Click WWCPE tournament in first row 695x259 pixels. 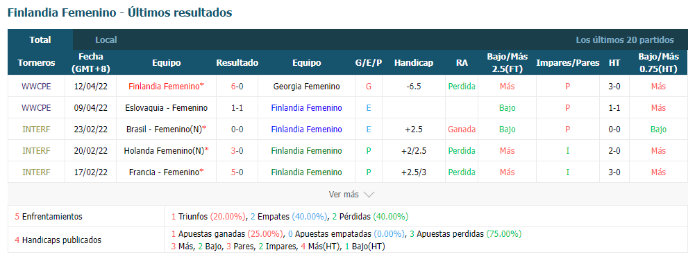coord(36,86)
